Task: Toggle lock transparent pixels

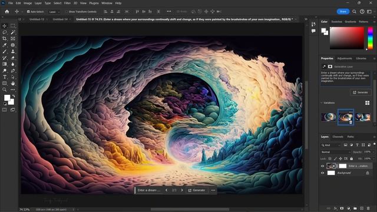Action: (x=330, y=158)
